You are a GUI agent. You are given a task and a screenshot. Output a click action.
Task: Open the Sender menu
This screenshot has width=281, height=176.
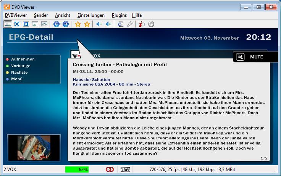[41, 15]
